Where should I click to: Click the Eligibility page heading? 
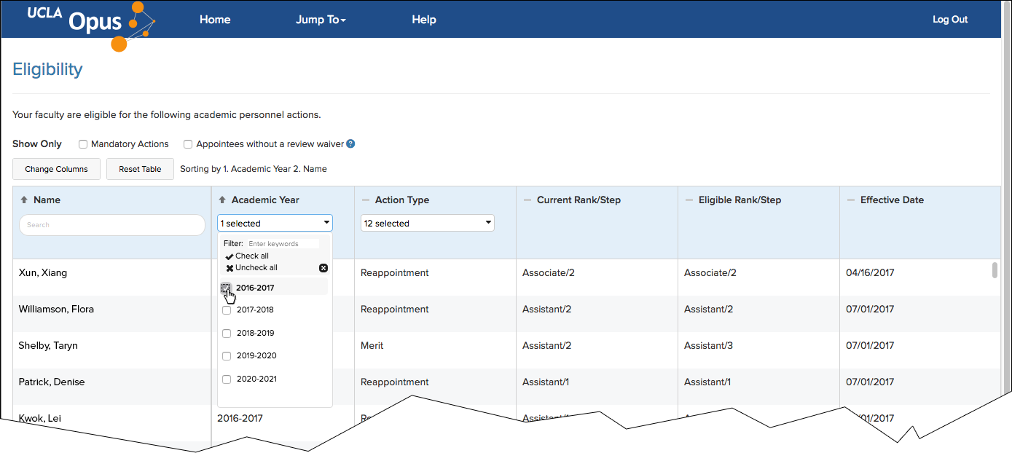(x=47, y=69)
